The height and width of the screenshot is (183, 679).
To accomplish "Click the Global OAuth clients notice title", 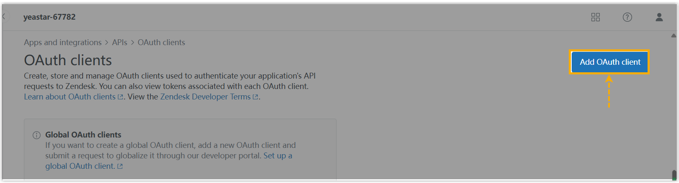I will [x=83, y=135].
